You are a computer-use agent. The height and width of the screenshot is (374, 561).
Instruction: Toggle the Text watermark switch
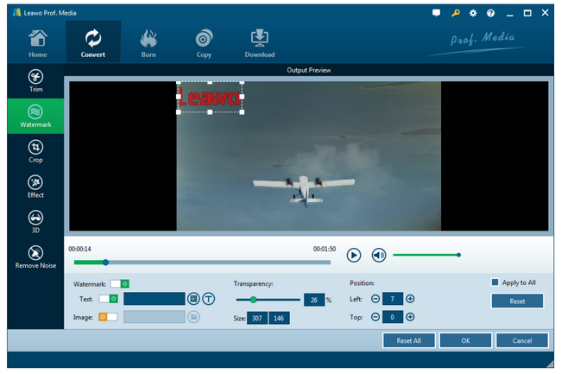click(109, 298)
